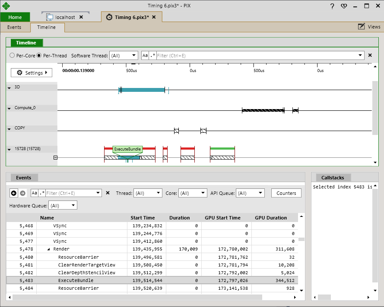The height and width of the screenshot is (307, 384).
Task: Open the Home tab
Action: [15, 17]
